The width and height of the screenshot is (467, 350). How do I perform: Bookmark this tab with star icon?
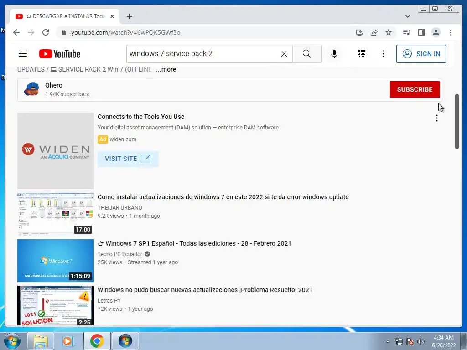pos(389,32)
